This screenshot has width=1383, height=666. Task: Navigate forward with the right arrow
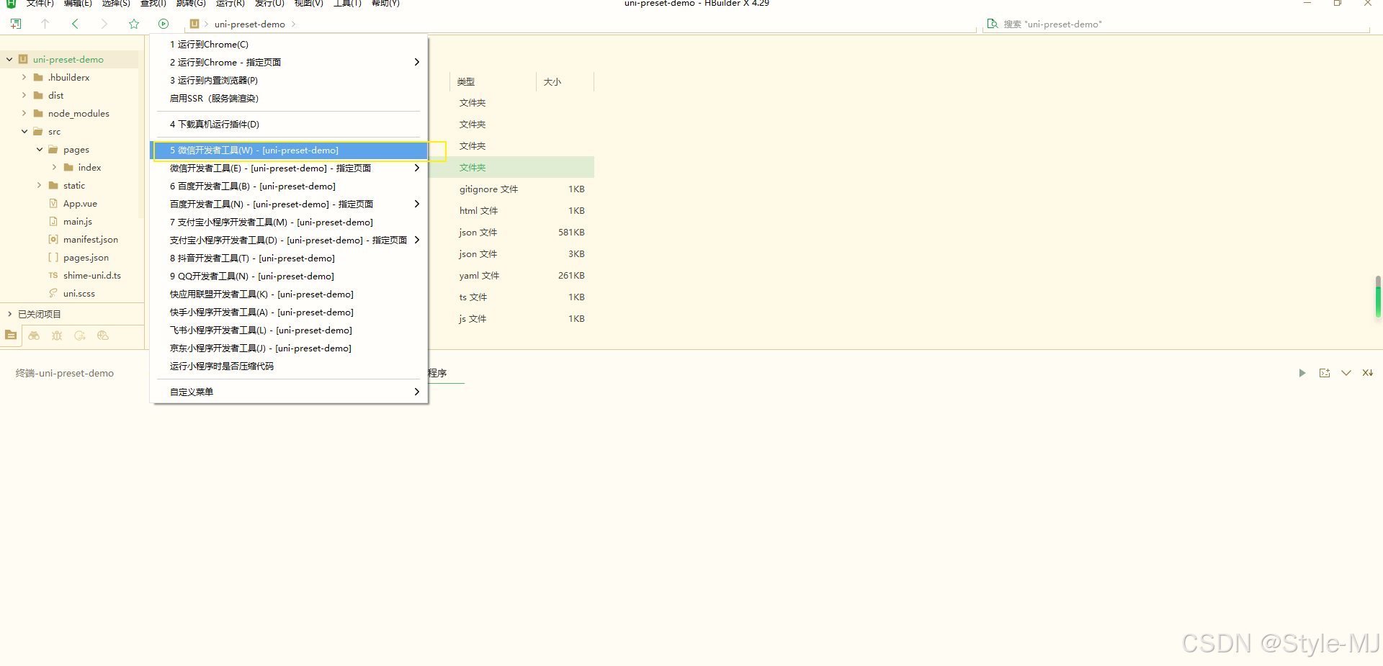pyautogui.click(x=104, y=24)
